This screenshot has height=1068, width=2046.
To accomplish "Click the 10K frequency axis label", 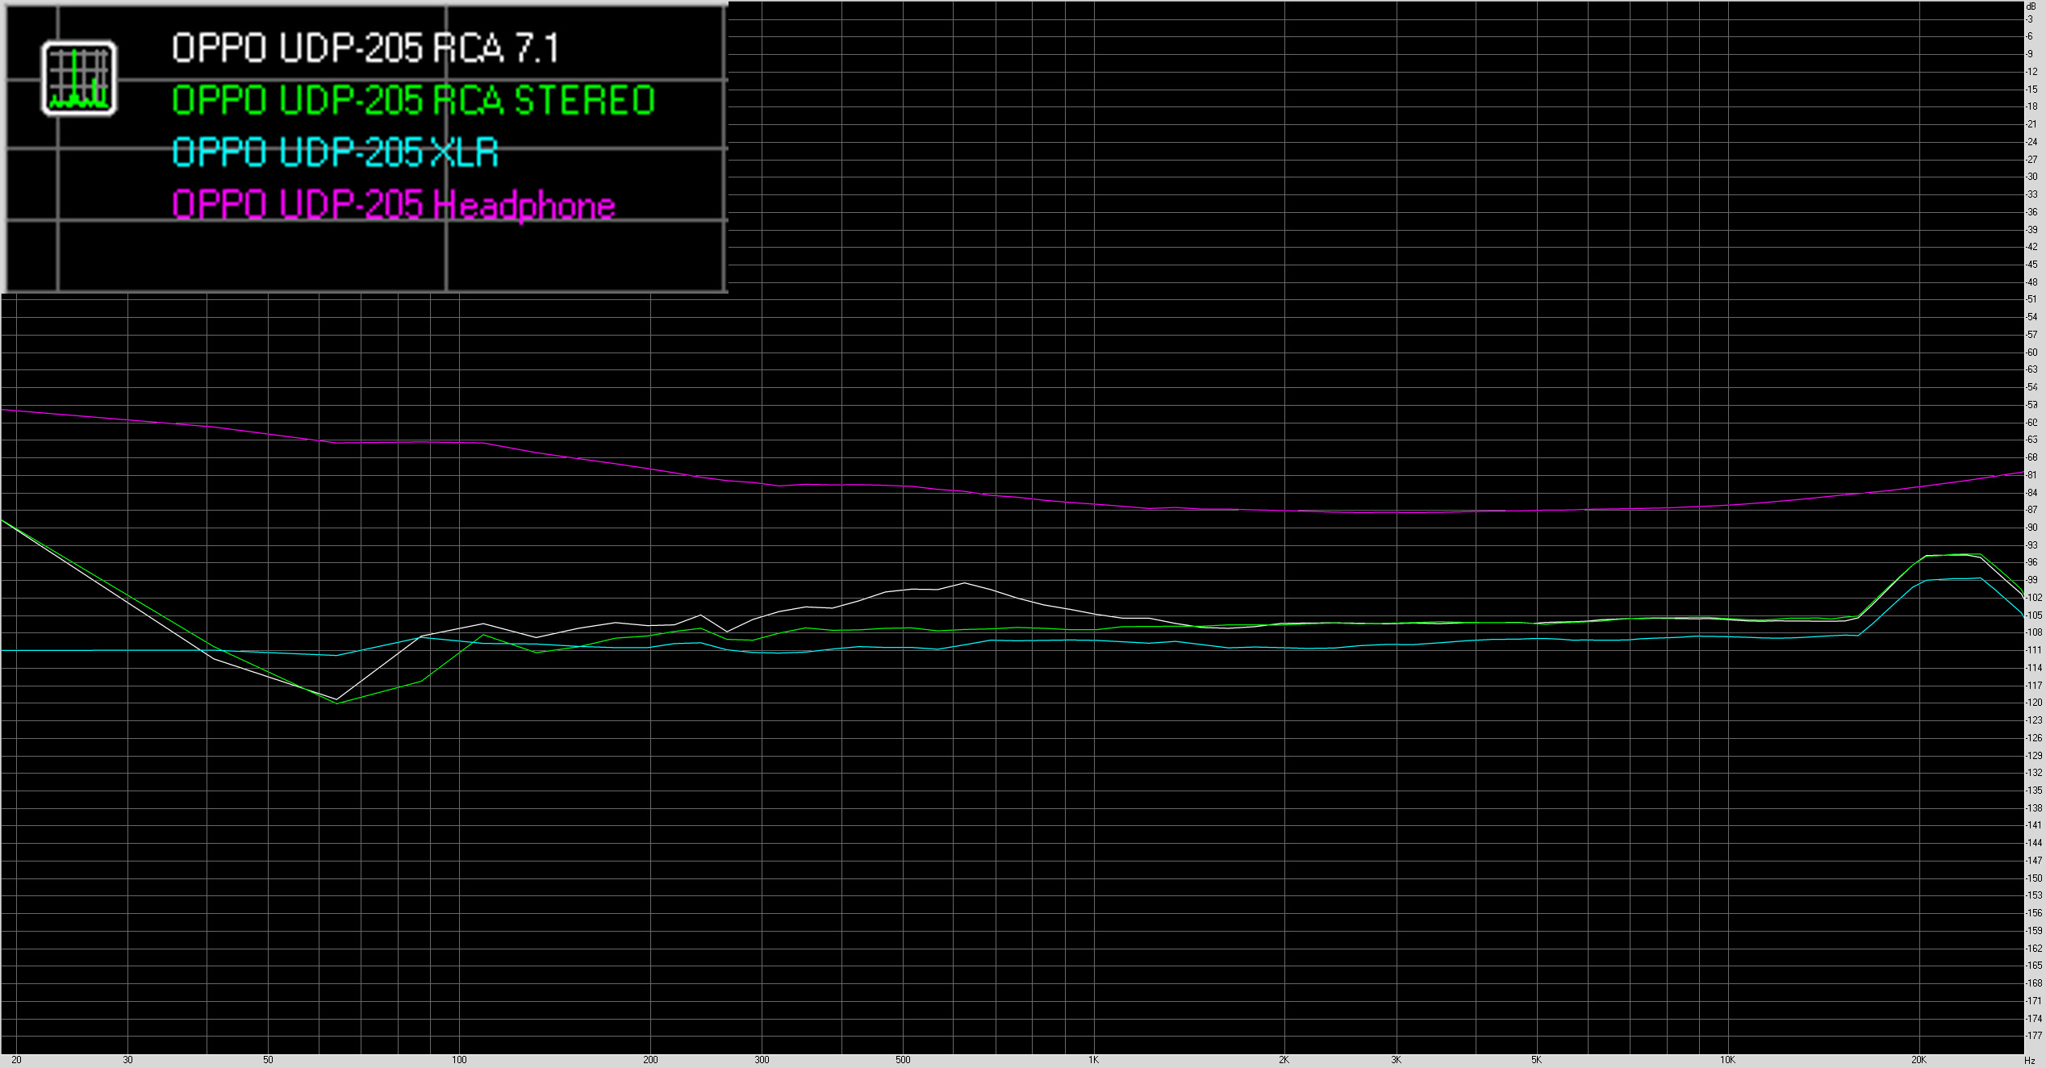I will 1727,1060.
